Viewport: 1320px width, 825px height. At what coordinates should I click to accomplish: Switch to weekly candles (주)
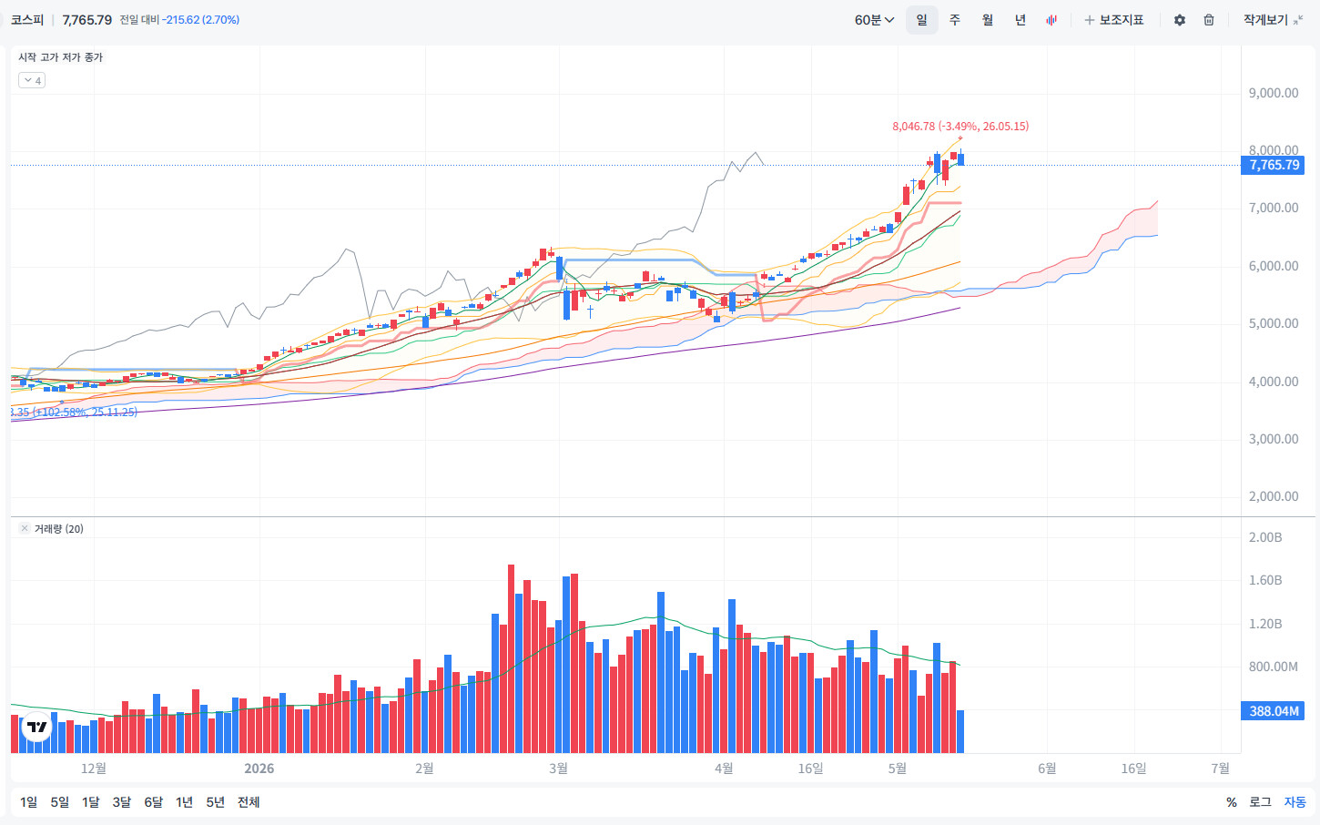pos(955,20)
